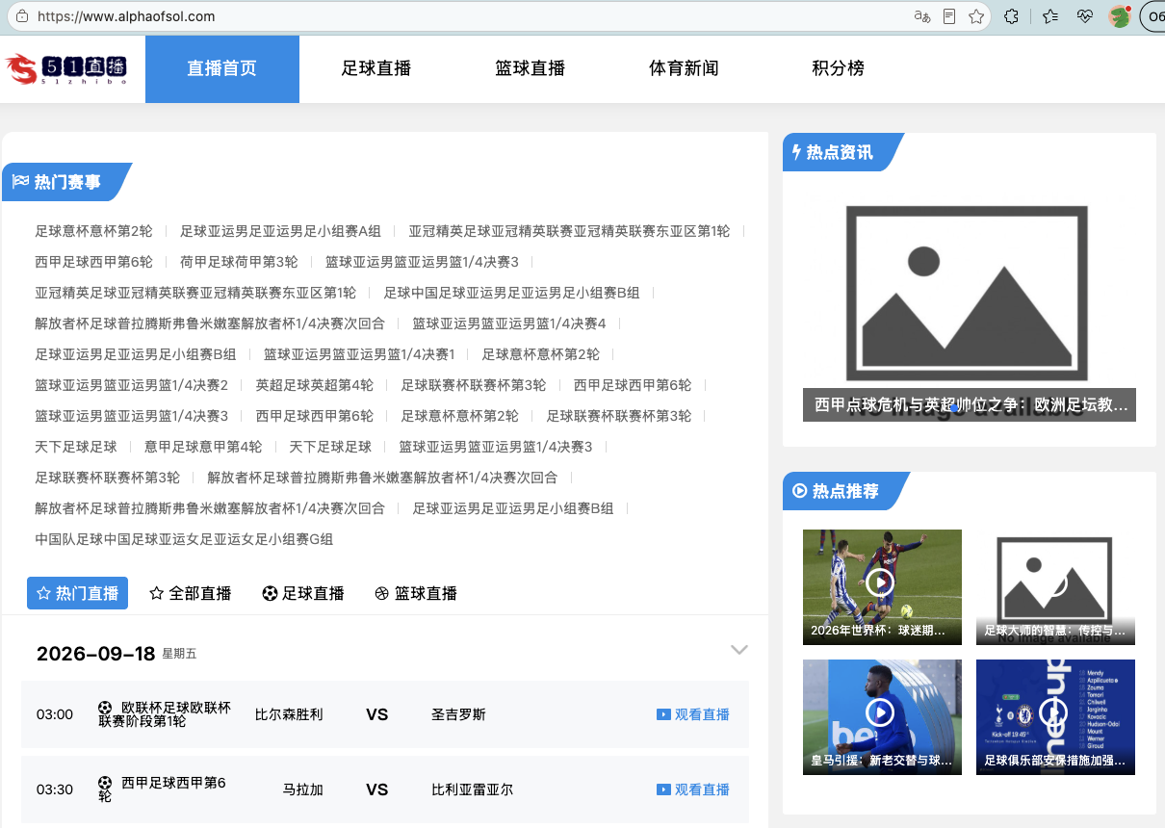Open the browser translate icon
The height and width of the screenshot is (828, 1165).
[922, 16]
